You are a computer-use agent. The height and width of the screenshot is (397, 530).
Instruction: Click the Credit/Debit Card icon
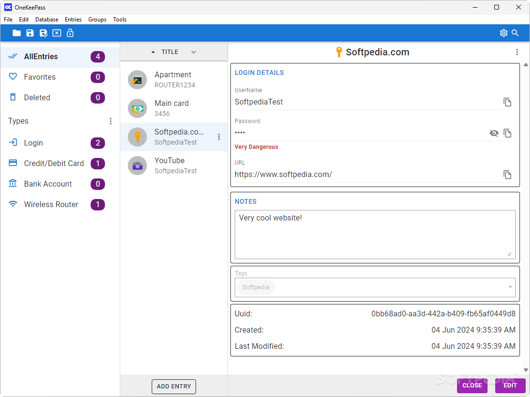(x=13, y=163)
